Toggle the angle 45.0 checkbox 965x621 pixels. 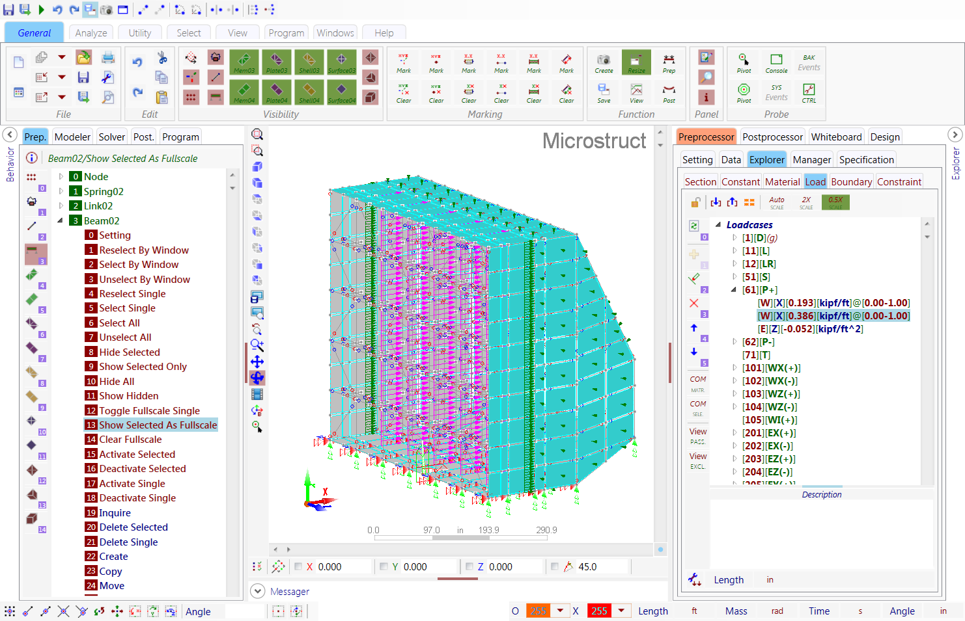click(555, 566)
